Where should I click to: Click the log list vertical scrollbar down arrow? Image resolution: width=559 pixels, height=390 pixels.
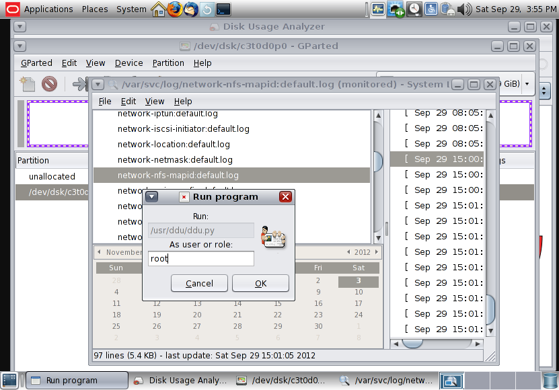(378, 238)
